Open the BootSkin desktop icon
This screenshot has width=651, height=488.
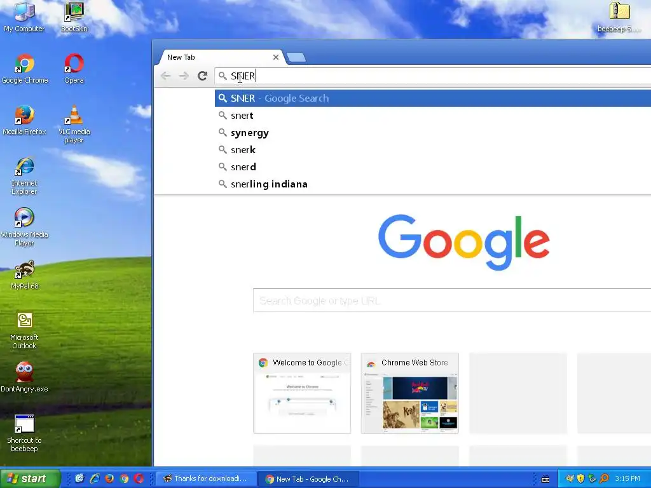(74, 17)
